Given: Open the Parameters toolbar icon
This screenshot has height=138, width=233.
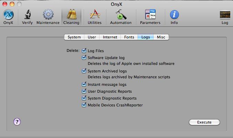Looking at the screenshot, I should pos(150,14).
